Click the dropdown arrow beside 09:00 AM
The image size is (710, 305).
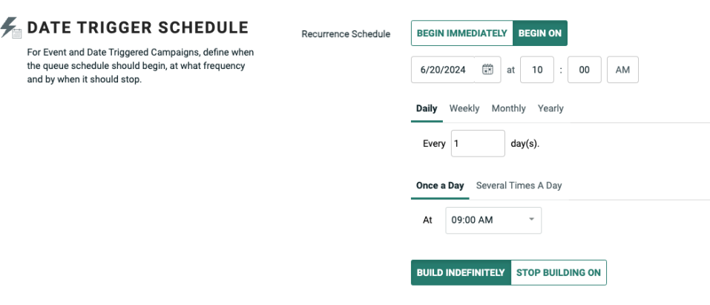point(531,220)
